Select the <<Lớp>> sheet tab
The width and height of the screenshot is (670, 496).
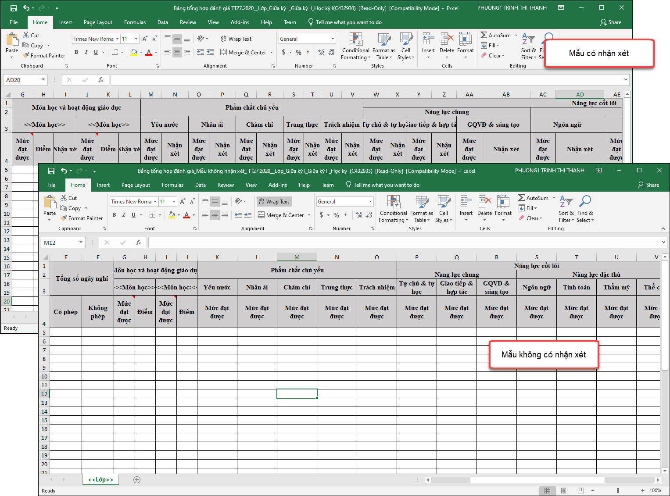tap(100, 480)
